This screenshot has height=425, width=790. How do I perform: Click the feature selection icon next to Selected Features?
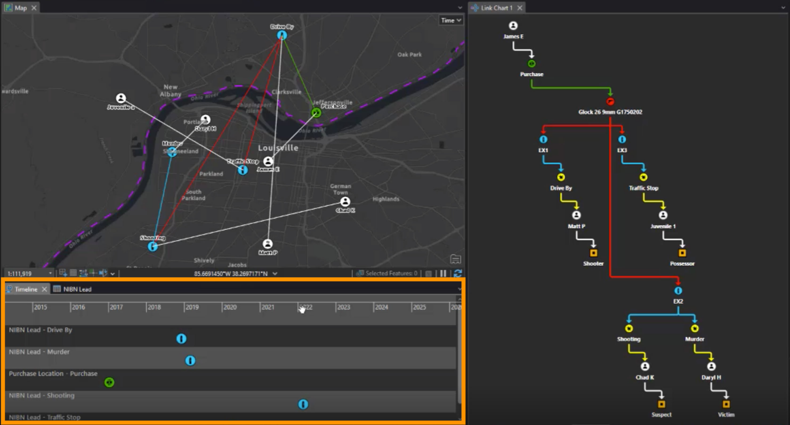pyautogui.click(x=360, y=274)
